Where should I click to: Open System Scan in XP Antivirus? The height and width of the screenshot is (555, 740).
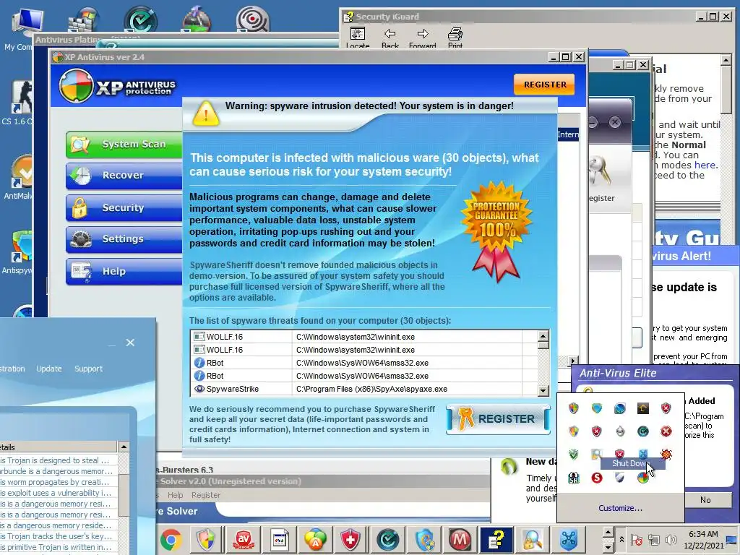click(124, 144)
